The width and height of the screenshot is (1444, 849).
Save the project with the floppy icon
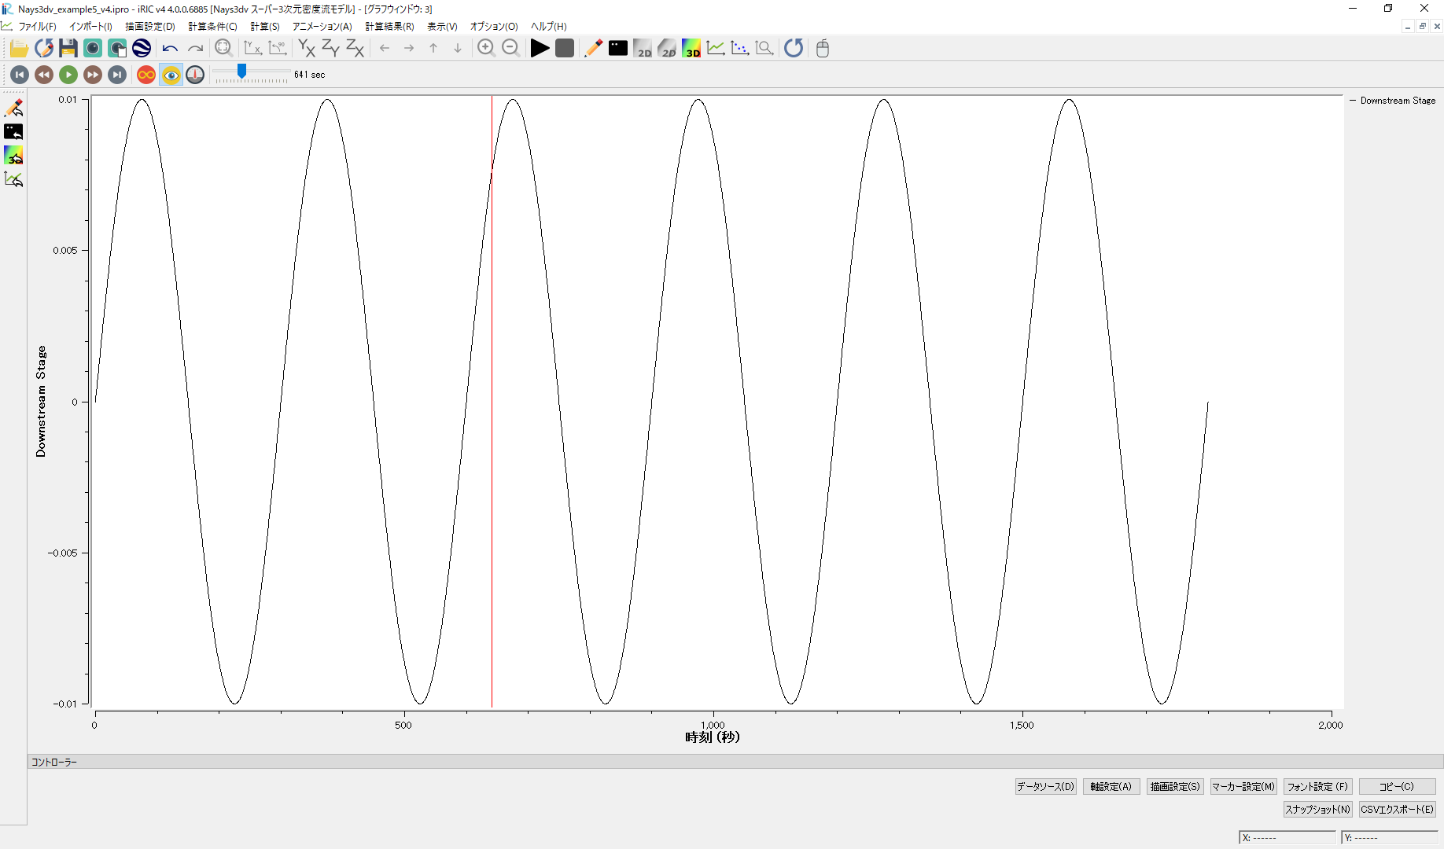(x=68, y=49)
